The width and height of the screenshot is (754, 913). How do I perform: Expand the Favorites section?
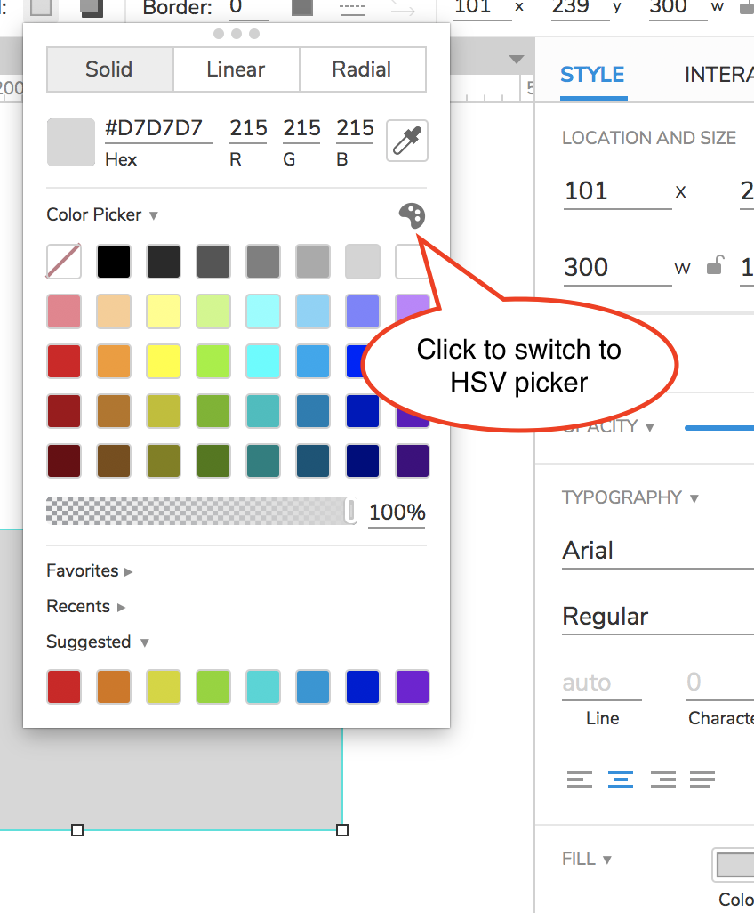(90, 570)
